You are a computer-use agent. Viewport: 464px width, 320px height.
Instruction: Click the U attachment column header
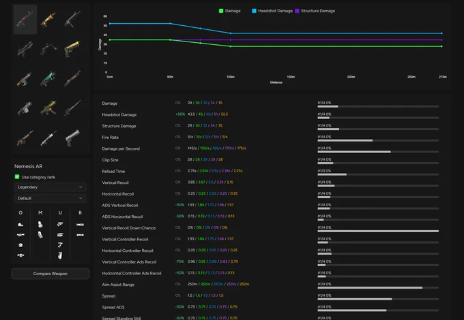click(60, 212)
